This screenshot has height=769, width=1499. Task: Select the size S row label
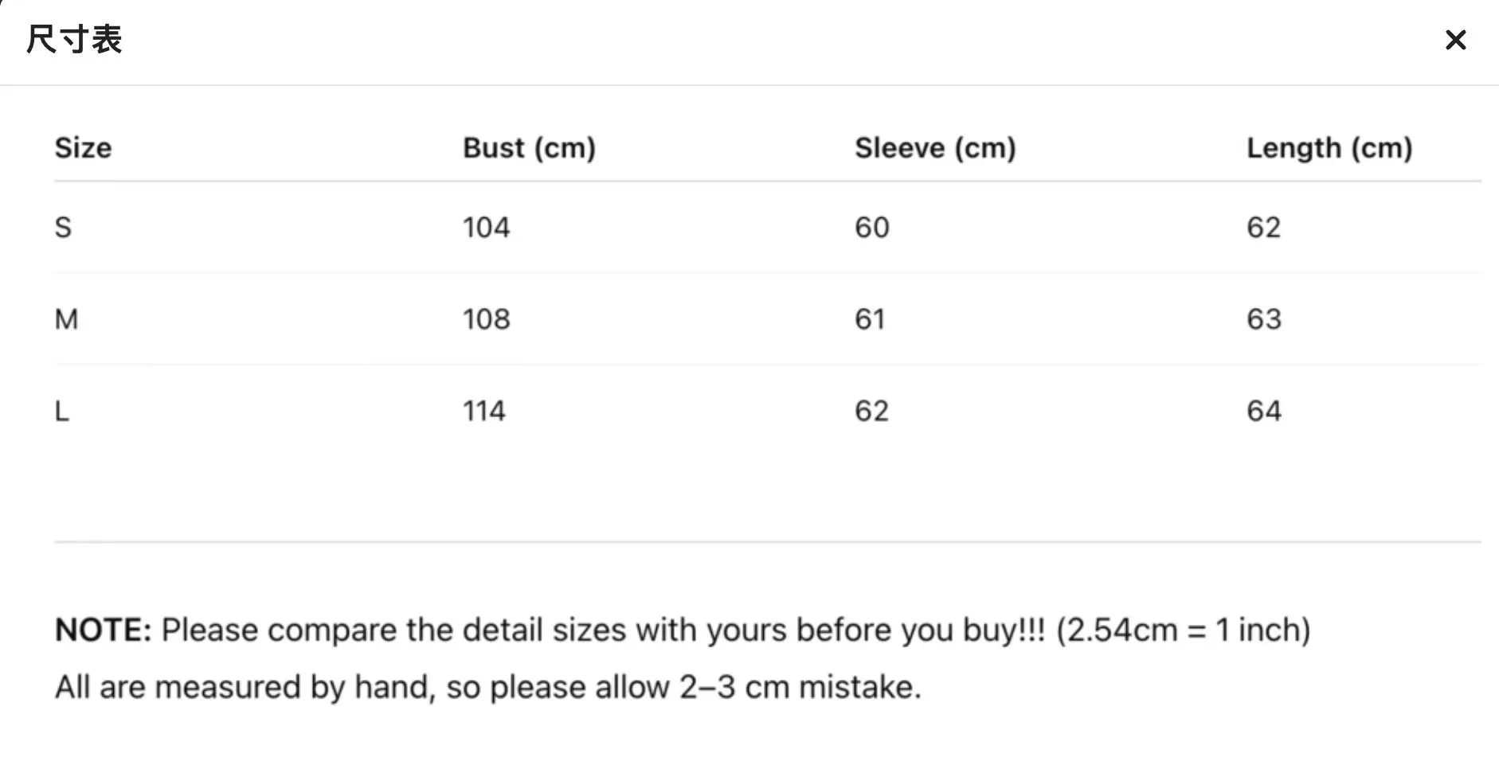[62, 228]
